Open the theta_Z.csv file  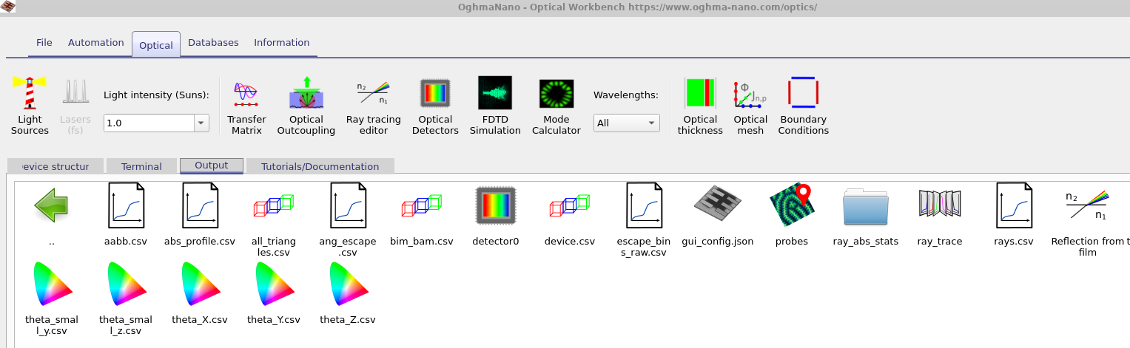pyautogui.click(x=348, y=293)
